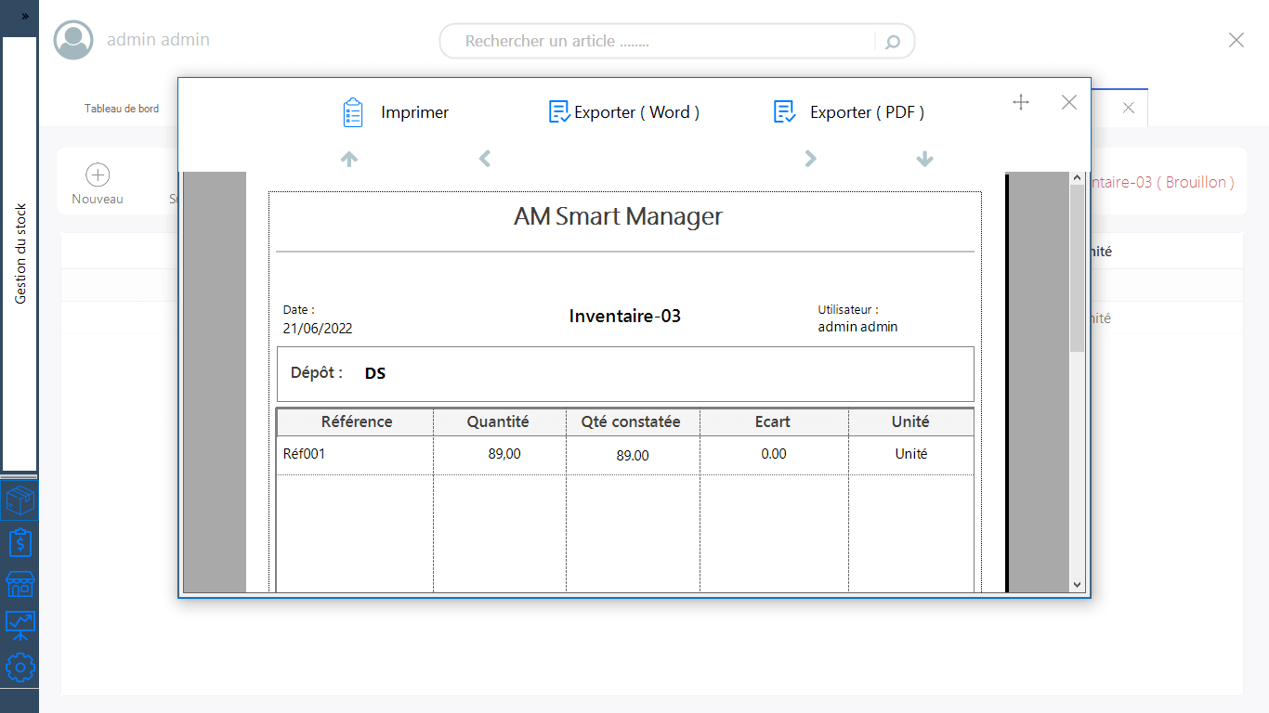Image resolution: width=1269 pixels, height=713 pixels.
Task: Open the stock box icon in sidebar
Action: (x=20, y=501)
